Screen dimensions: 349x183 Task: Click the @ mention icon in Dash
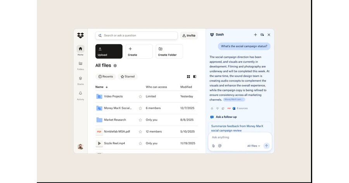(220, 146)
